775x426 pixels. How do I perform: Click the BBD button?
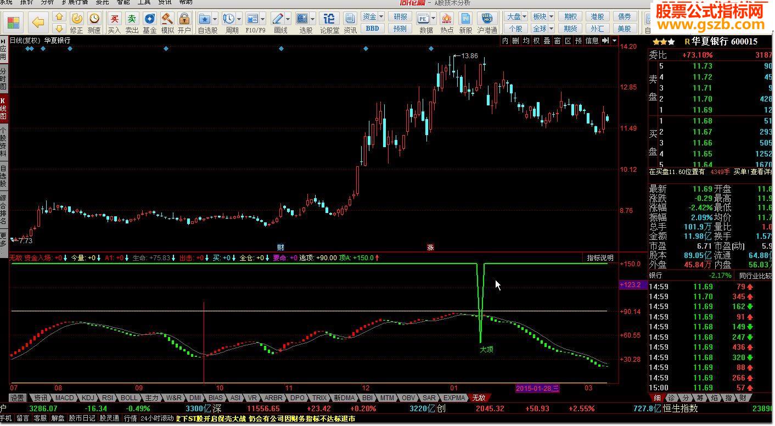tap(373, 29)
